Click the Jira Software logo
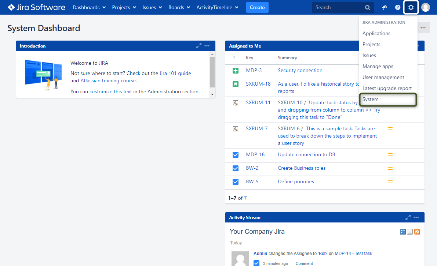 [36, 7]
